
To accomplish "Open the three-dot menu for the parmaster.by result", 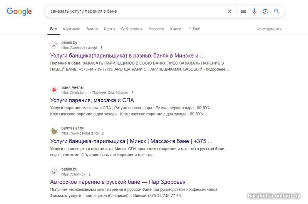I will click(103, 133).
